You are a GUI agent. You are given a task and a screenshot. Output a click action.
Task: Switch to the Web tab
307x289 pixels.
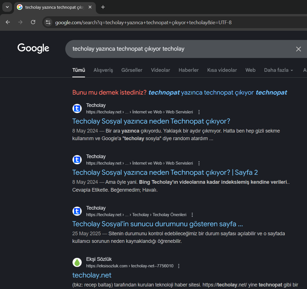point(250,70)
